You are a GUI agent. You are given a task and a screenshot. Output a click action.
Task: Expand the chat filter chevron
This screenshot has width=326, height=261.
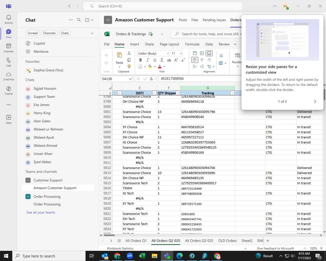[92, 33]
